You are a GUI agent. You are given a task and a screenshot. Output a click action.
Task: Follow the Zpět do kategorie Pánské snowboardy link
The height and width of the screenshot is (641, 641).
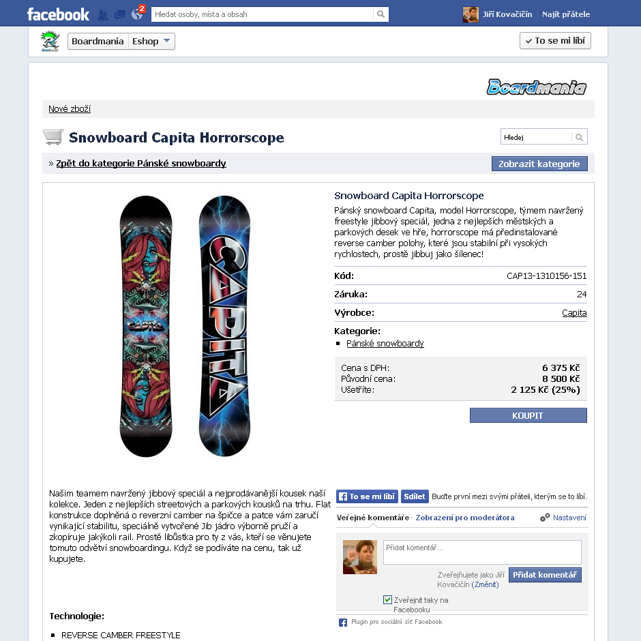(141, 164)
